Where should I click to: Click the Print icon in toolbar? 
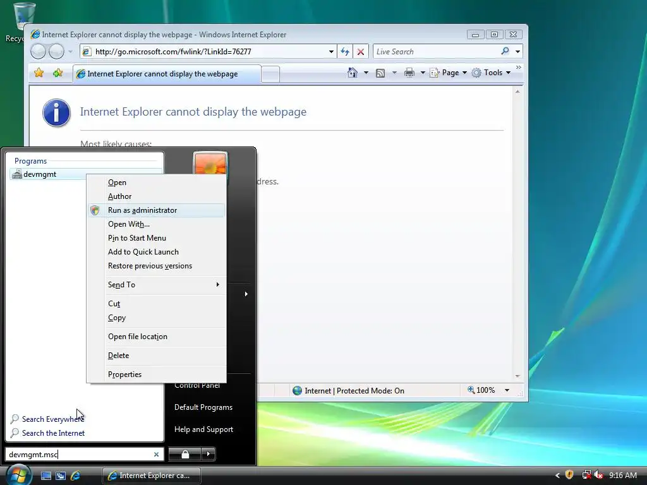point(409,73)
